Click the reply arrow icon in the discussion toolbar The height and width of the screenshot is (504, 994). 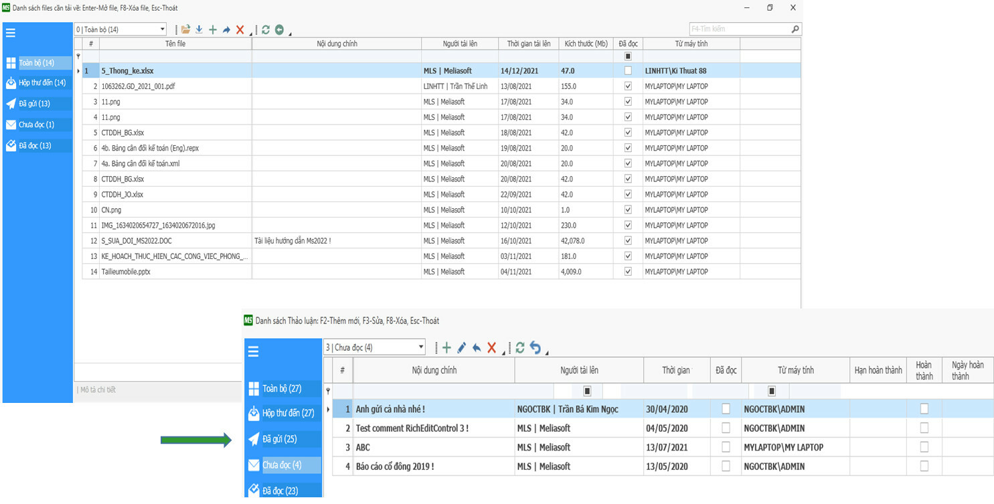[477, 347]
